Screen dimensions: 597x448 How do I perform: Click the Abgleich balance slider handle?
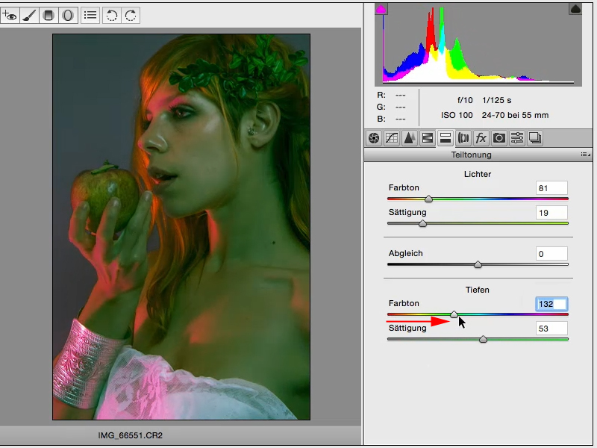pos(478,264)
